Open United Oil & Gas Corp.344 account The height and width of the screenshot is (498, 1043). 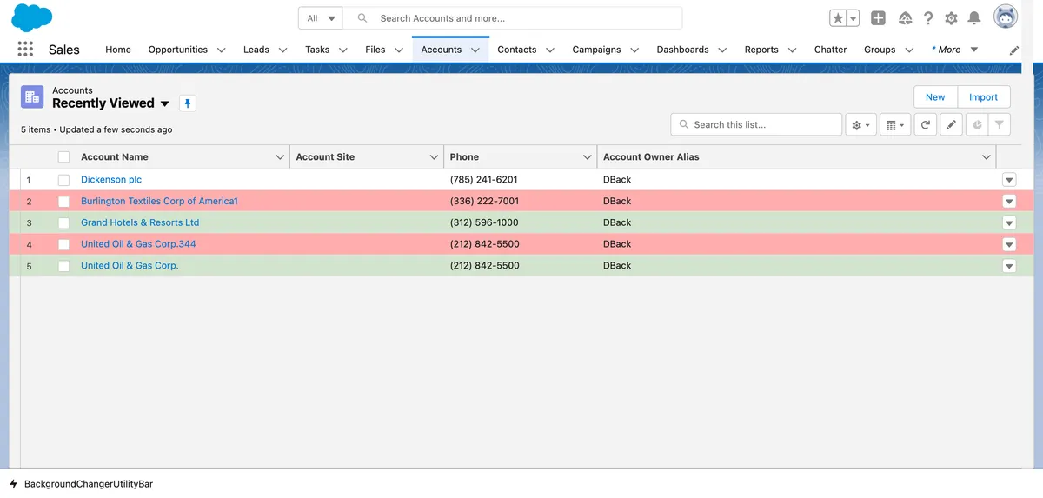(138, 245)
